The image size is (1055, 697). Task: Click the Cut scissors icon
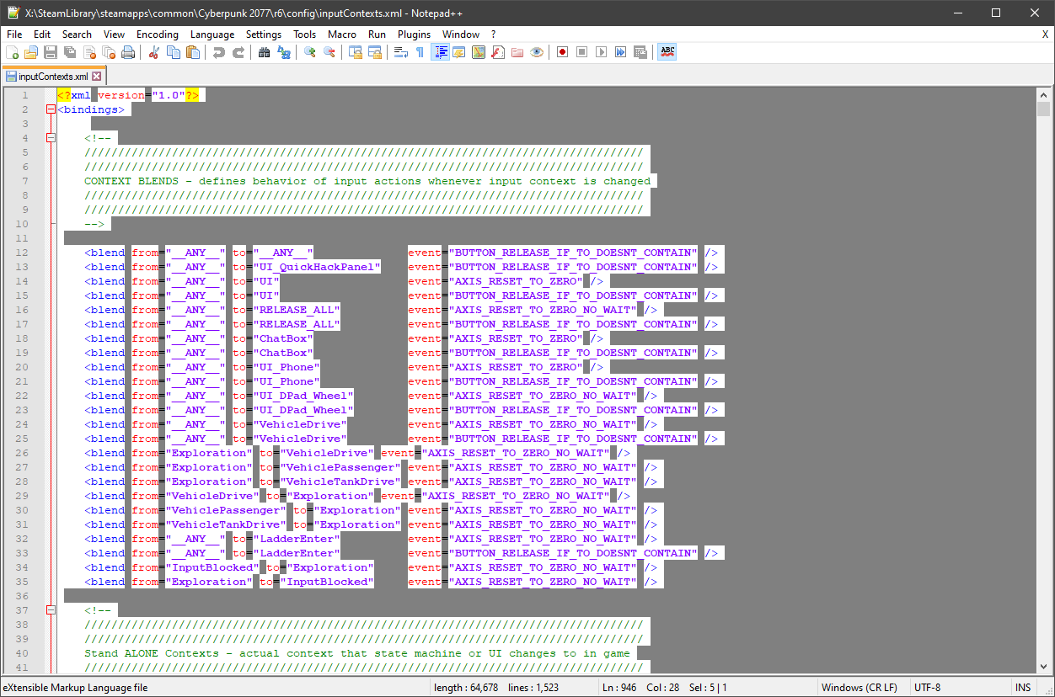[x=153, y=52]
